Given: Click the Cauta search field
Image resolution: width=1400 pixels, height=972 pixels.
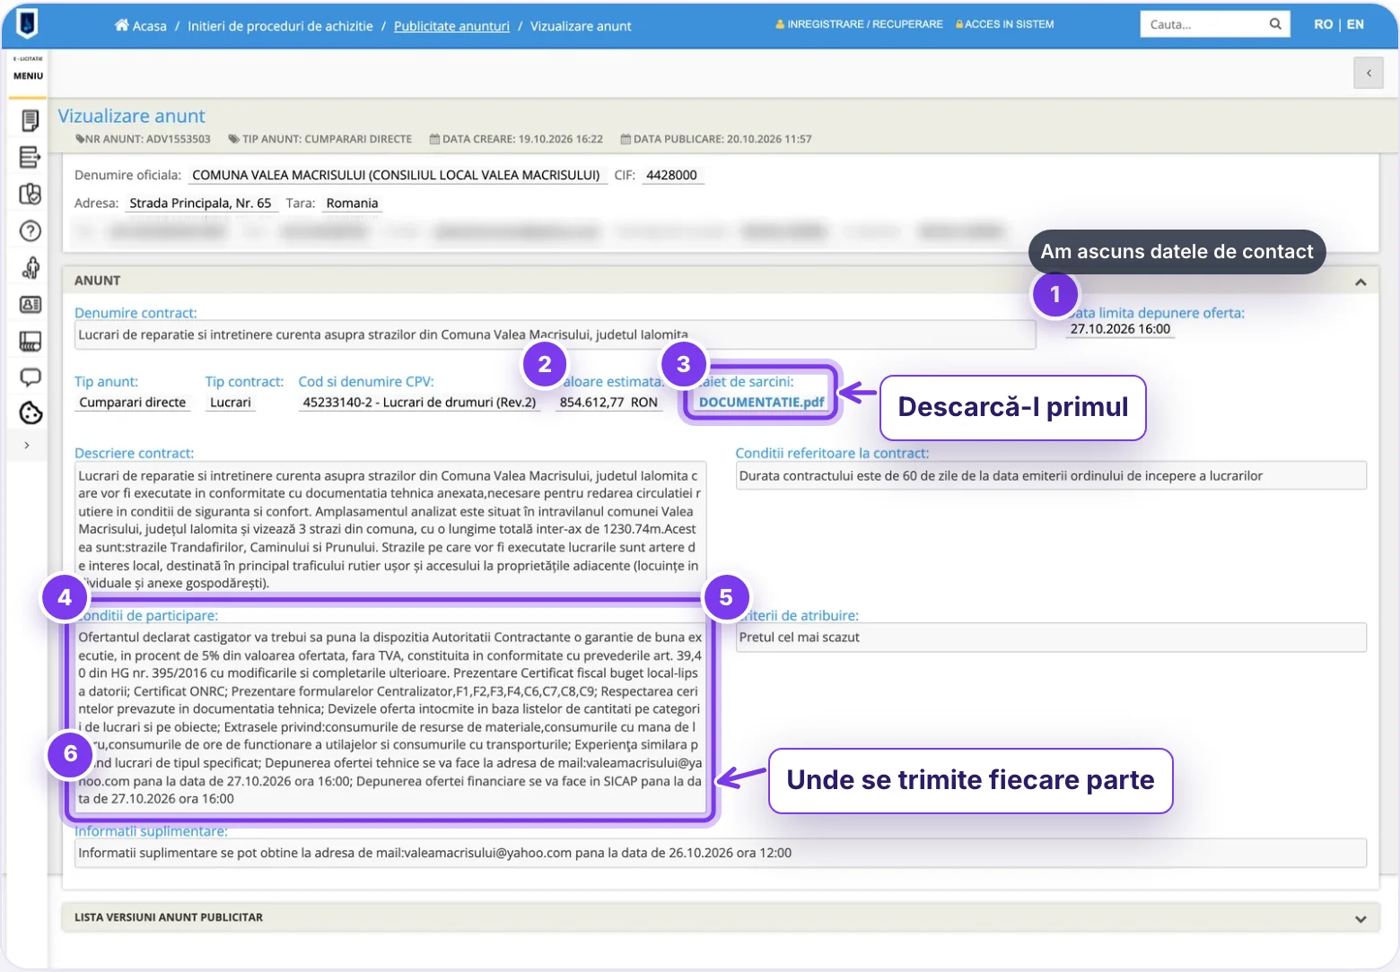Looking at the screenshot, I should pos(1202,24).
